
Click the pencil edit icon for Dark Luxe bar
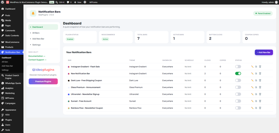252,80
